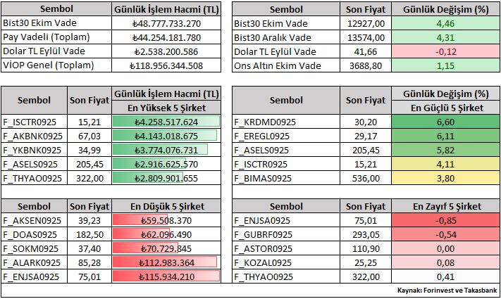This screenshot has height=299, width=501.
Task: Select the F_AKSEN0925 symbol cell
Action: point(34,220)
